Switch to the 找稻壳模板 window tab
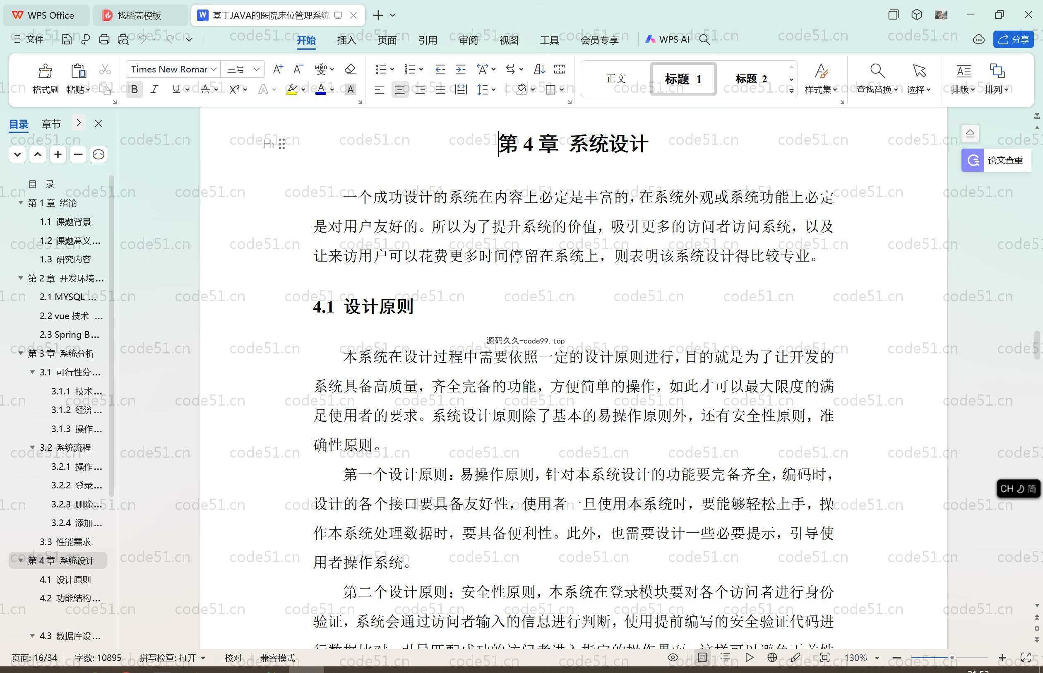 [139, 15]
